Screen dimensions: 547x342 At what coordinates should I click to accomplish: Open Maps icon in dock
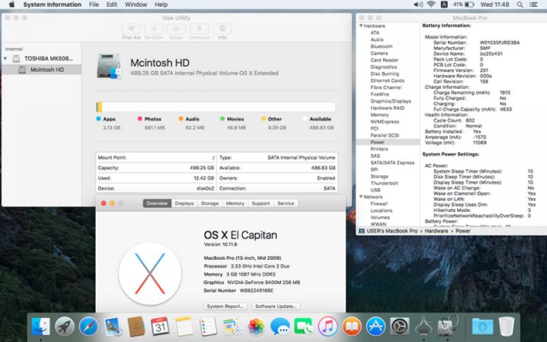[232, 327]
